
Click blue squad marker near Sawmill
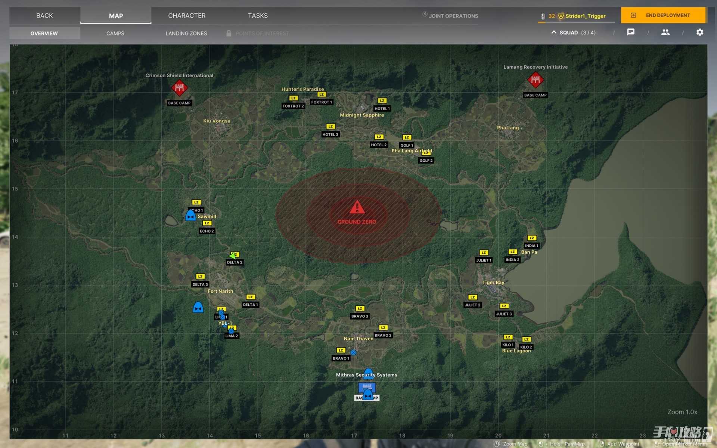click(x=190, y=215)
